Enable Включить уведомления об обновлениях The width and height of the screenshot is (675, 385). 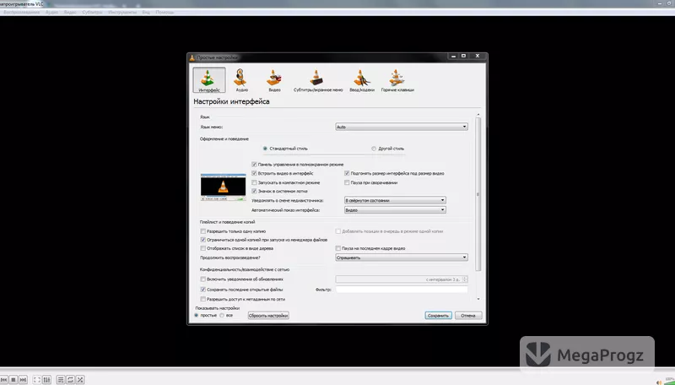click(x=202, y=279)
